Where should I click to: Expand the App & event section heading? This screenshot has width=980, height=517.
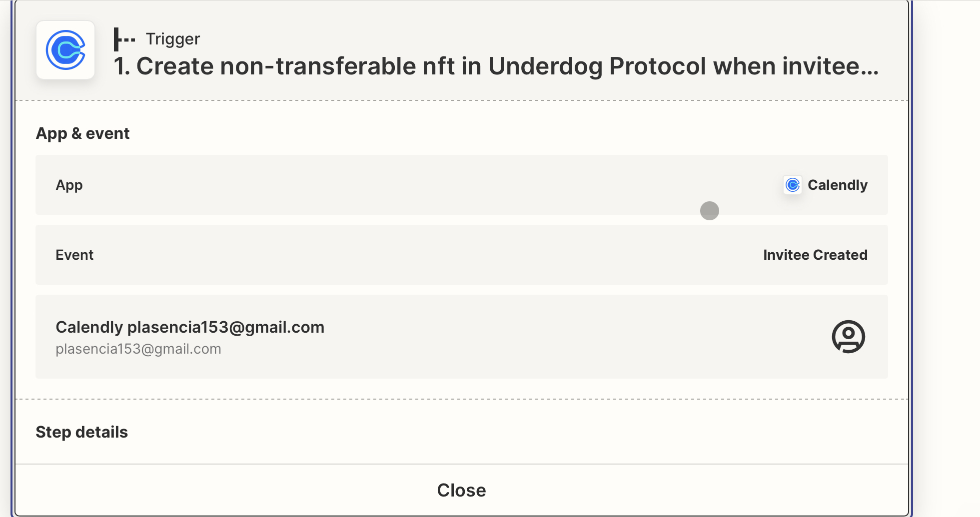click(x=82, y=133)
